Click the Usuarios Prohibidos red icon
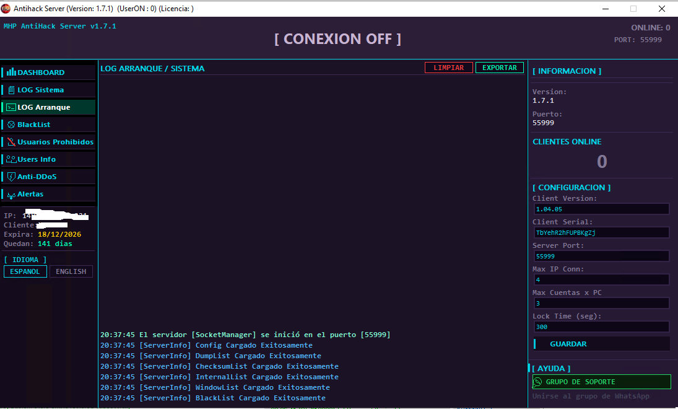Image resolution: width=678 pixels, height=409 pixels. click(x=11, y=142)
